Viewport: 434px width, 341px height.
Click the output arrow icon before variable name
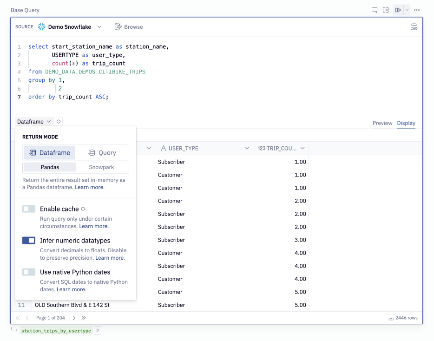14,329
